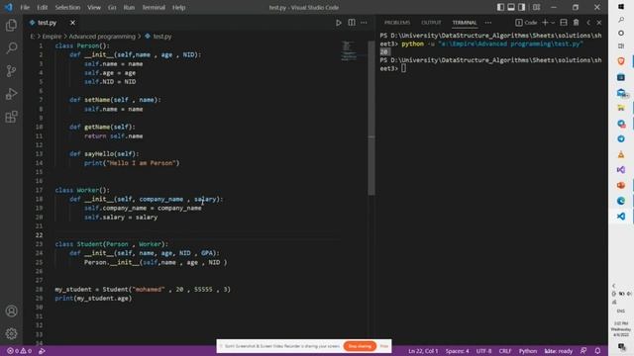
Task: Open the Run and Debug view
Action: (x=11, y=94)
